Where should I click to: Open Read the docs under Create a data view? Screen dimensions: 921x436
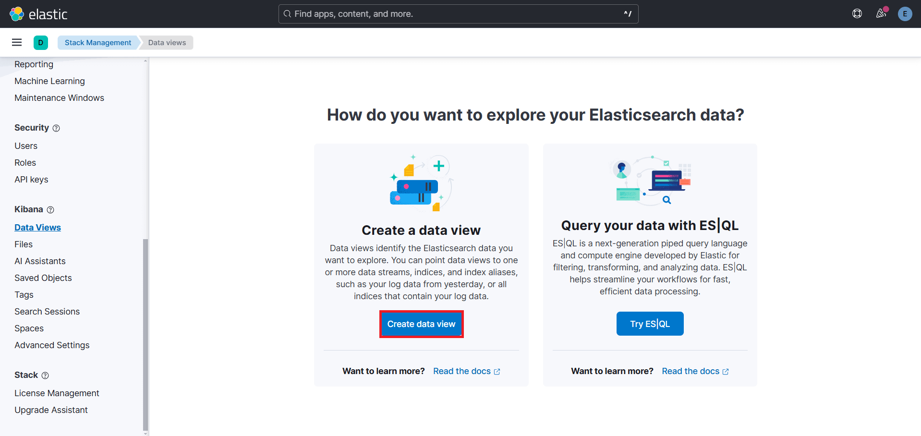(x=462, y=371)
